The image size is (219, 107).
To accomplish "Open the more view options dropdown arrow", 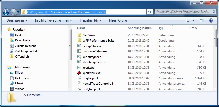I will pos(193,20).
